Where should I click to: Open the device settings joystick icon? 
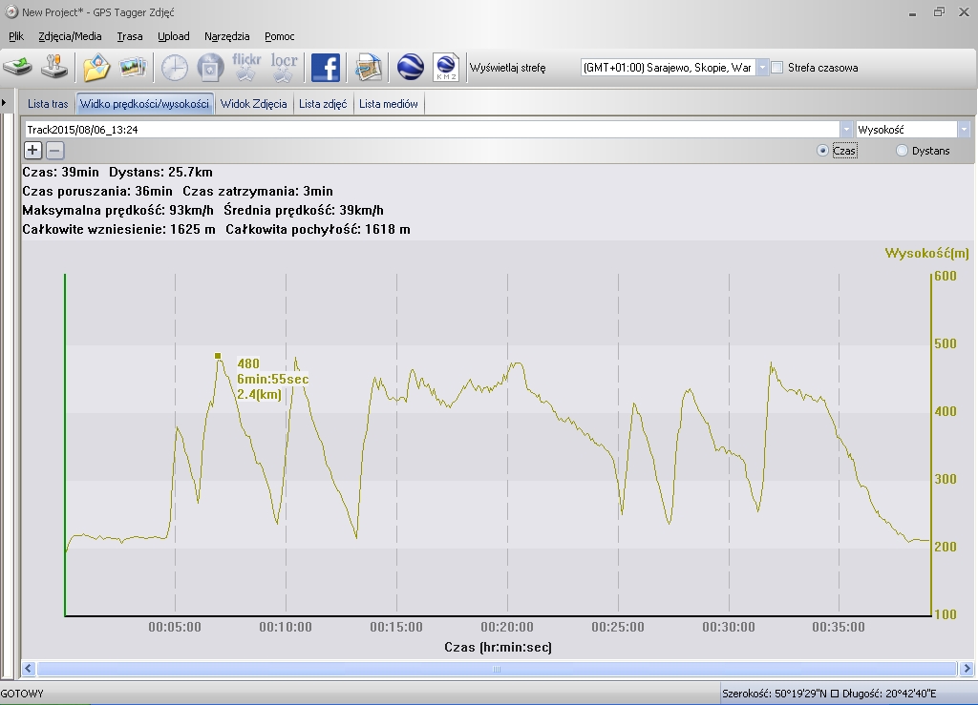57,68
